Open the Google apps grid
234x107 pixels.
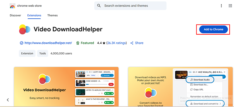pos(230,6)
